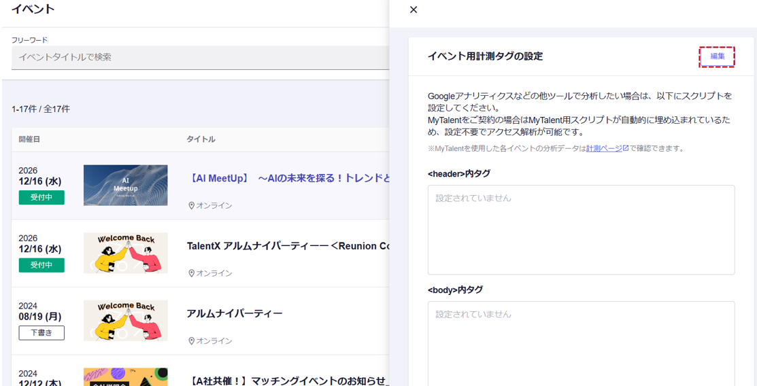Open the アルムナイパーティー event title
This screenshot has width=757, height=386.
[x=235, y=314]
